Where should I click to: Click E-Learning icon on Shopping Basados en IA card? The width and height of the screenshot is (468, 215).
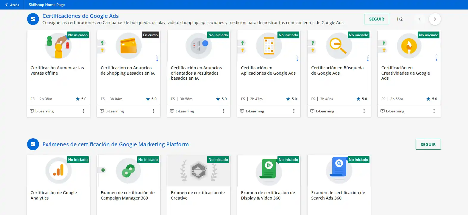point(102,111)
